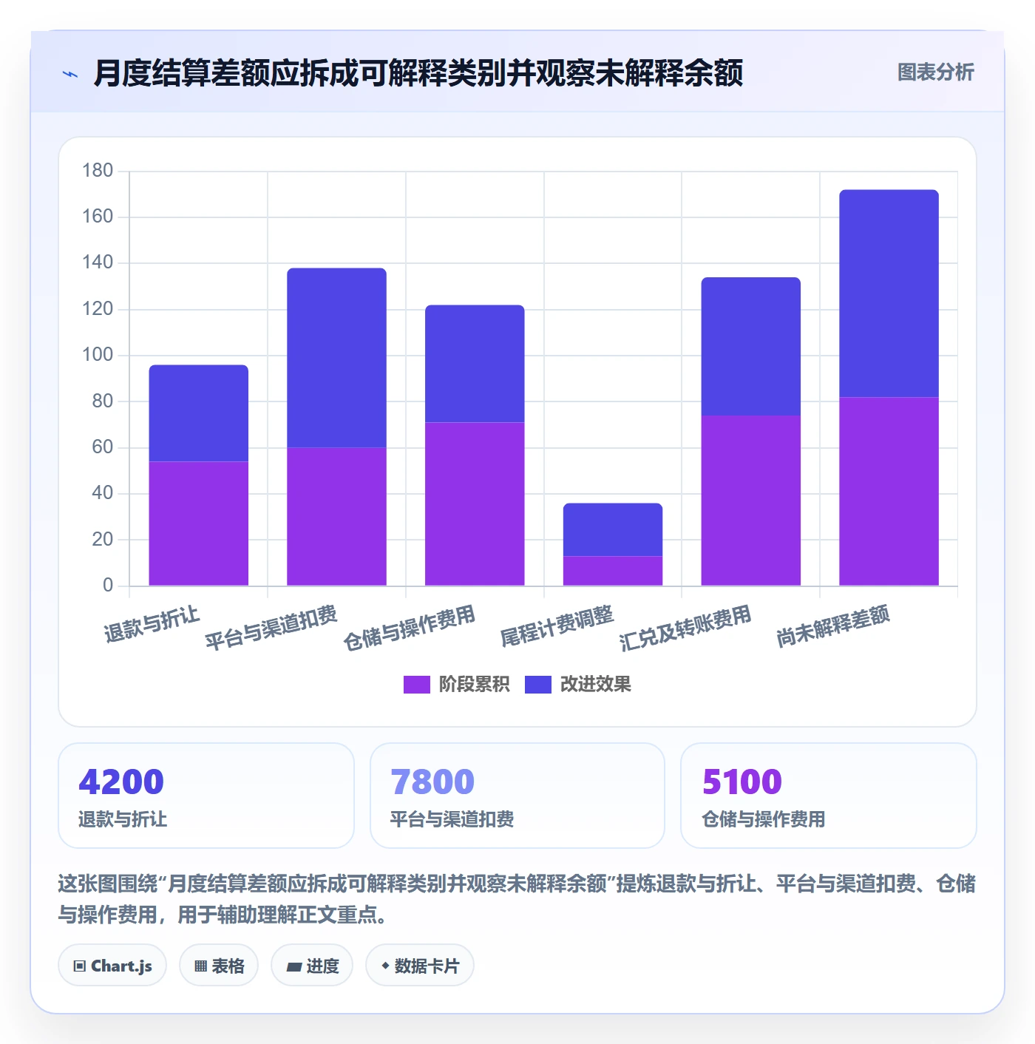Select the 进度 tag

click(x=312, y=966)
